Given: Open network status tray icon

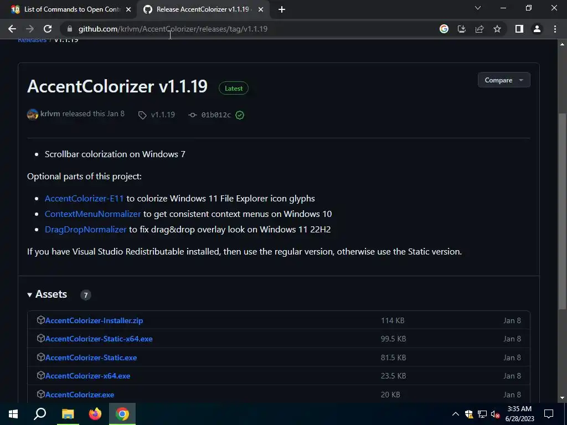Looking at the screenshot, I should click(482, 414).
